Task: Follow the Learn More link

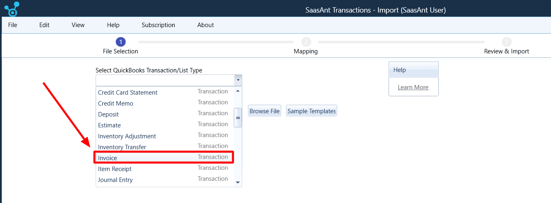Action: click(413, 87)
